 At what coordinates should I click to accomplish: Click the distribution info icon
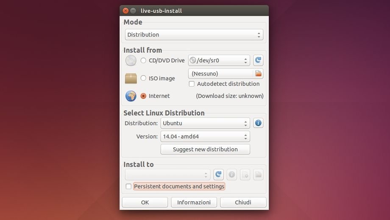[258, 123]
